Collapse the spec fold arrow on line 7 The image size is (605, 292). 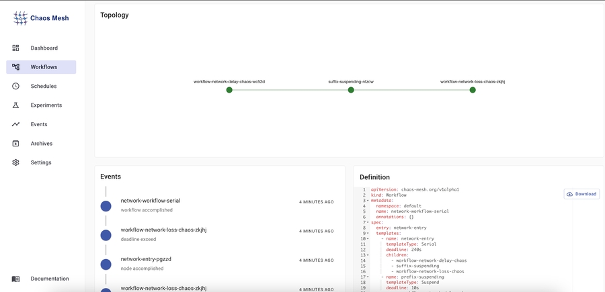[368, 222]
